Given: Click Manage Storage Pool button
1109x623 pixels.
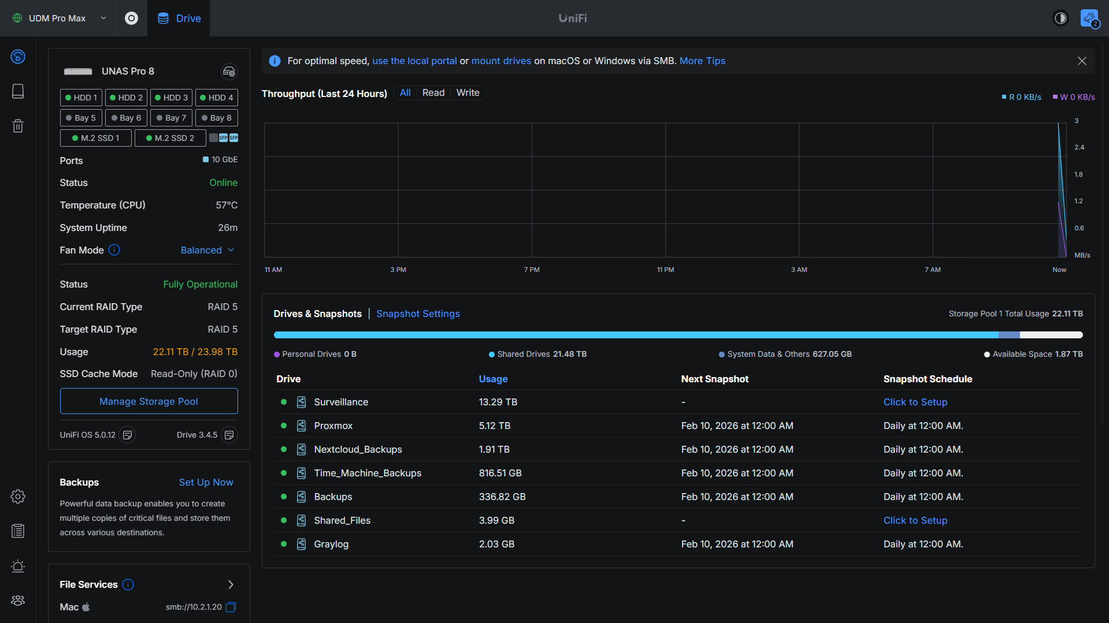Looking at the screenshot, I should (149, 401).
